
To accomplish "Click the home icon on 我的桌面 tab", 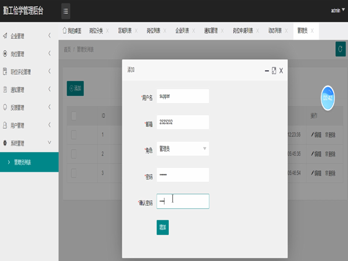I will [64, 30].
